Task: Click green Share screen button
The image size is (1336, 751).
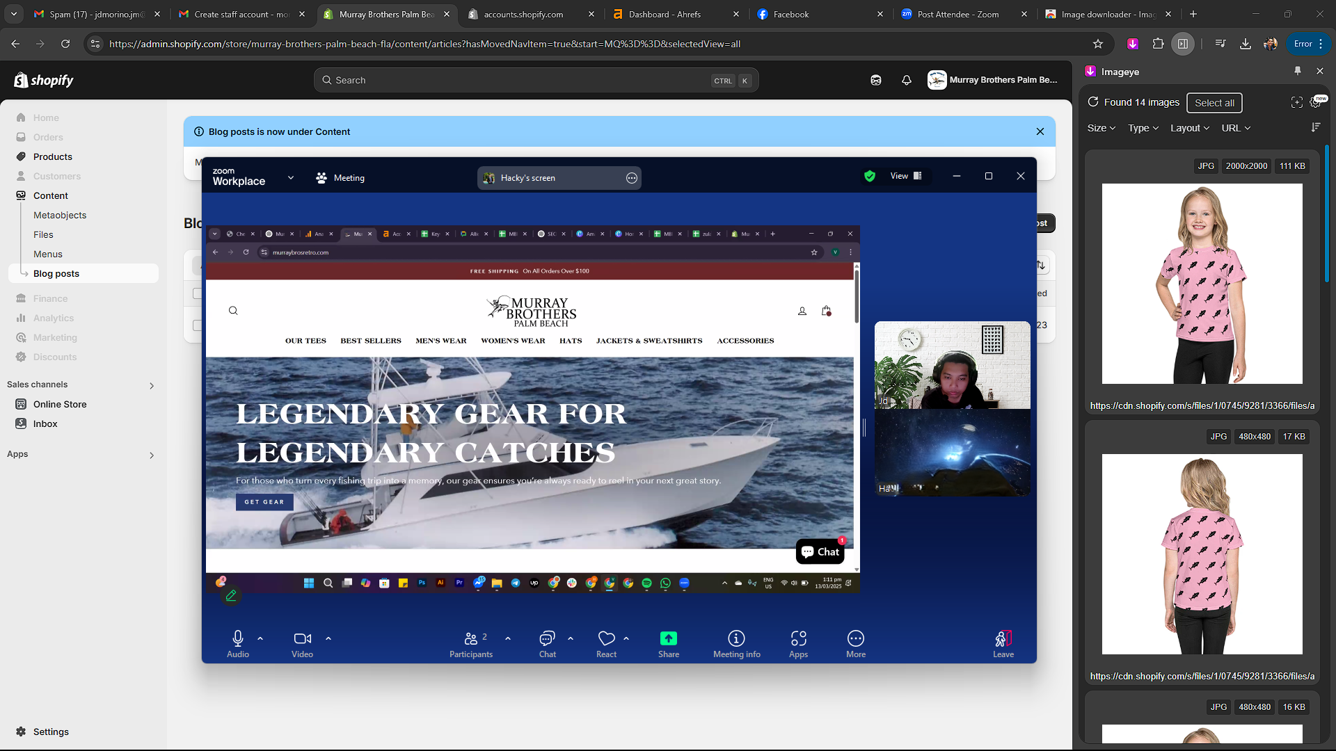Action: 668,638
